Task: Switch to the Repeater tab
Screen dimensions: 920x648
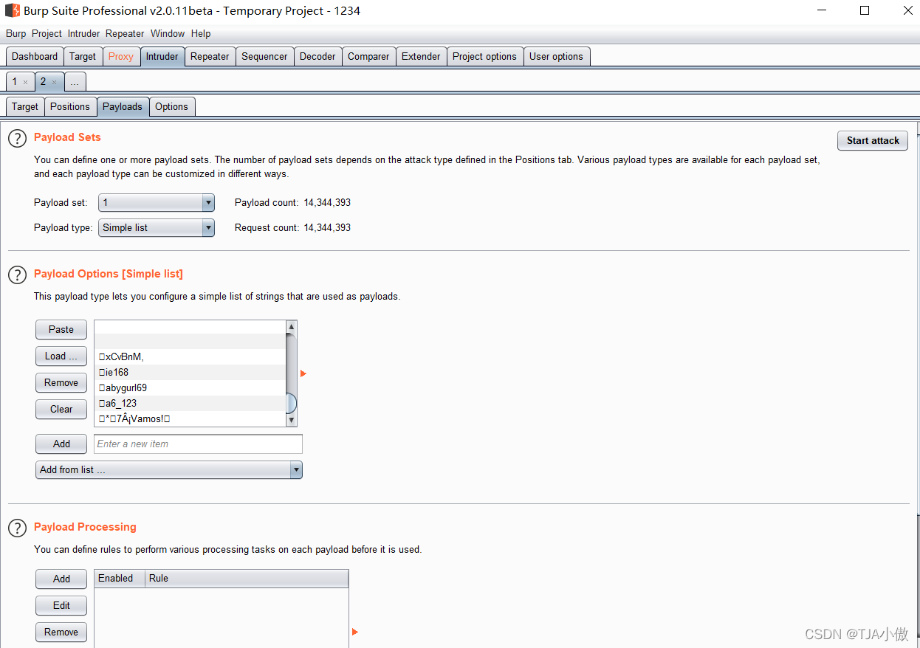Action: click(210, 56)
